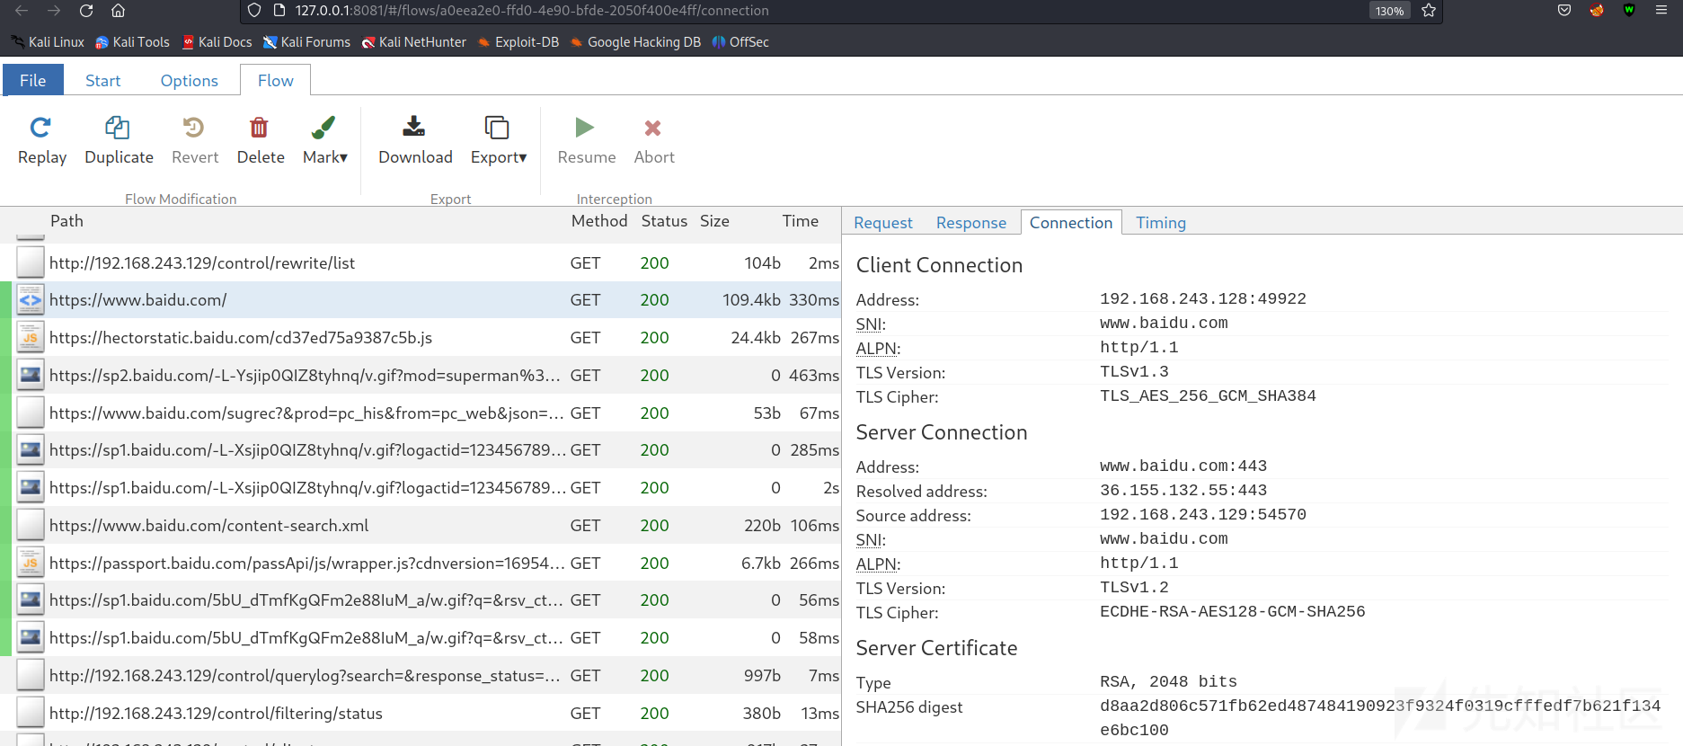Open the File menu
The height and width of the screenshot is (746, 1683).
click(x=33, y=80)
